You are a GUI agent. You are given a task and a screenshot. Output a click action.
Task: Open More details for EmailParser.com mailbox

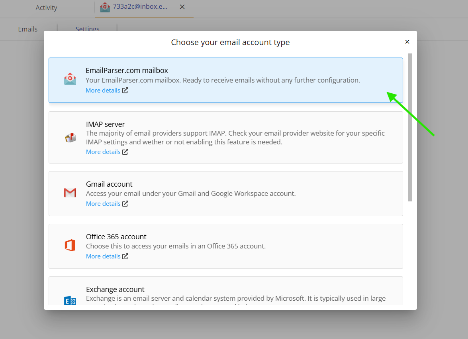[x=103, y=90]
